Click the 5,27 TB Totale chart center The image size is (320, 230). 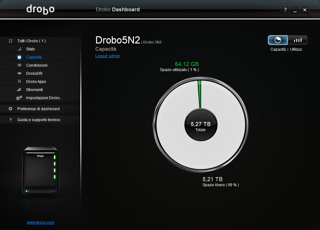(201, 125)
